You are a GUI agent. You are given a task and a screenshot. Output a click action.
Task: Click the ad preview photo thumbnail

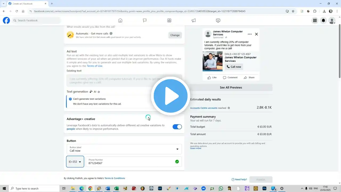pos(213,61)
